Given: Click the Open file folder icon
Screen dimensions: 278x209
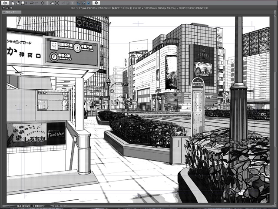Looking at the screenshot, I should coord(18,3).
